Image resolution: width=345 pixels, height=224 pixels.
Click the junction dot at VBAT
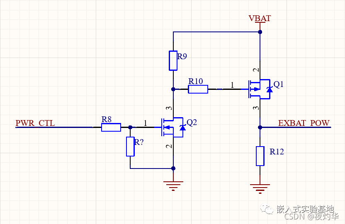coord(260,32)
